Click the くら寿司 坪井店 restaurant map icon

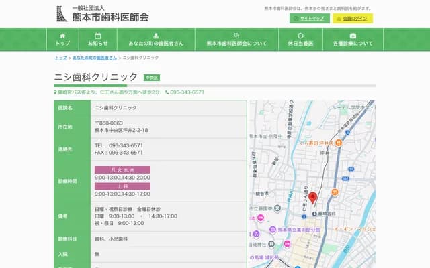339,143
